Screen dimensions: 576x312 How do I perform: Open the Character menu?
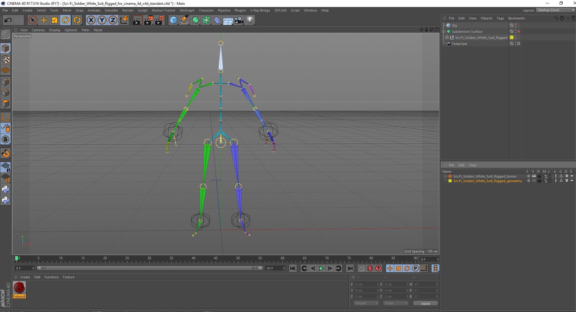pyautogui.click(x=206, y=10)
